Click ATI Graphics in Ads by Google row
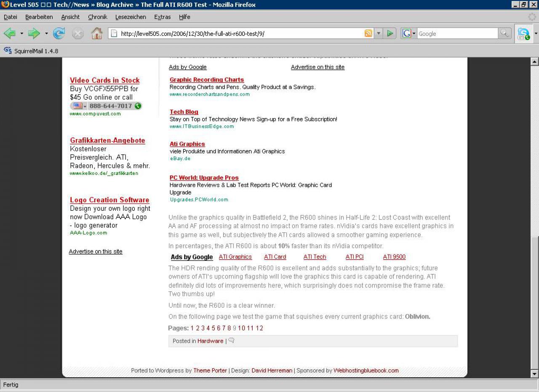This screenshot has width=539, height=392. point(235,257)
